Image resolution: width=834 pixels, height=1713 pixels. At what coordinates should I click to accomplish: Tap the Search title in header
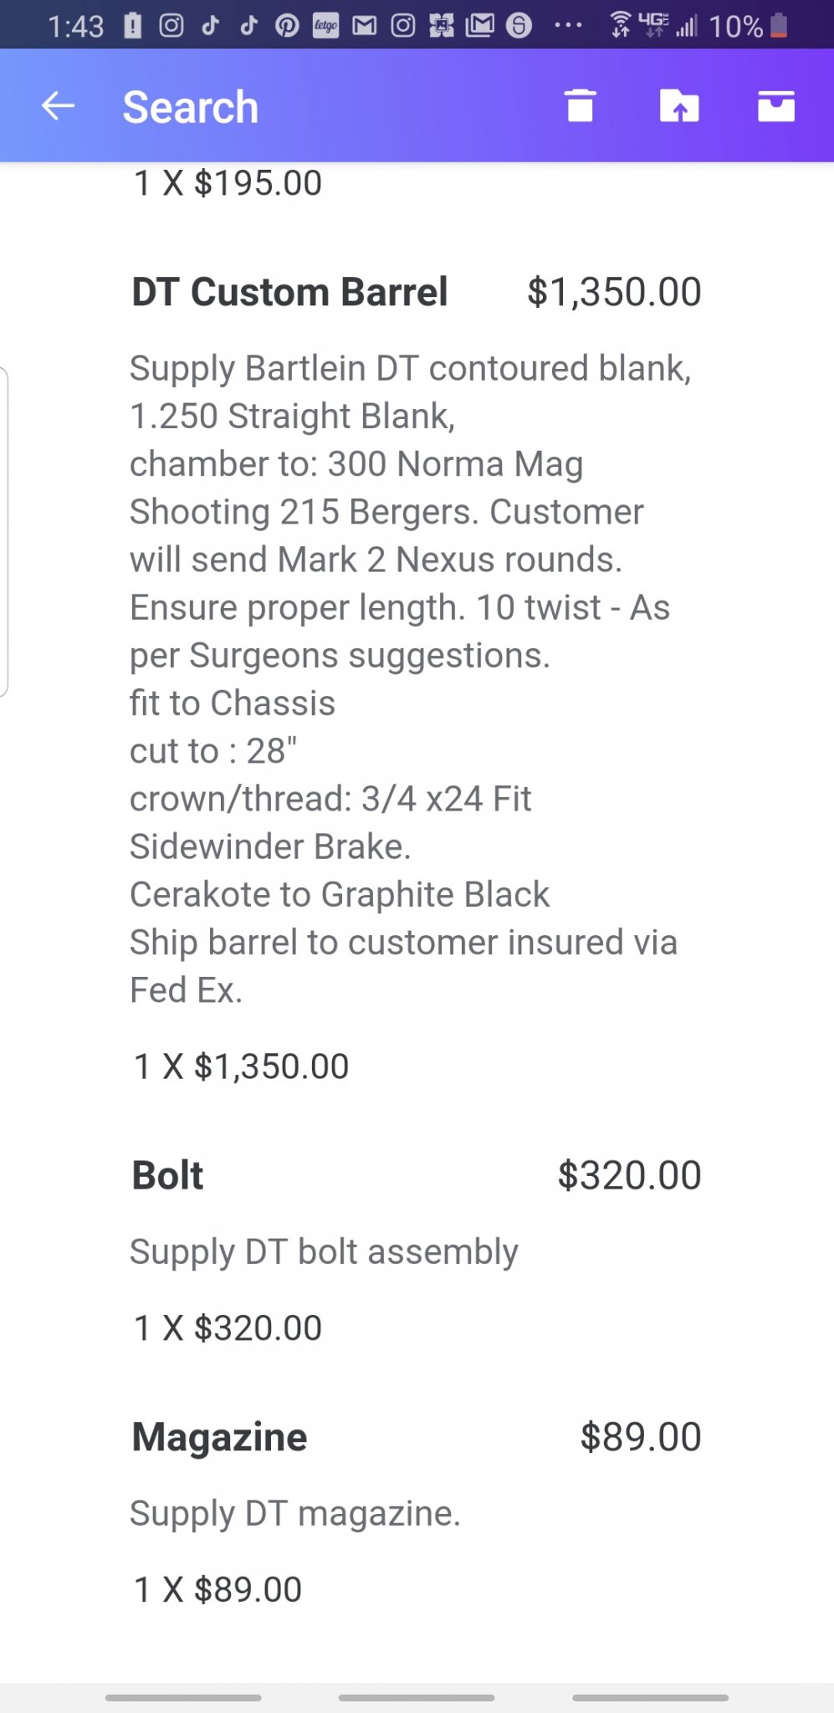click(191, 107)
